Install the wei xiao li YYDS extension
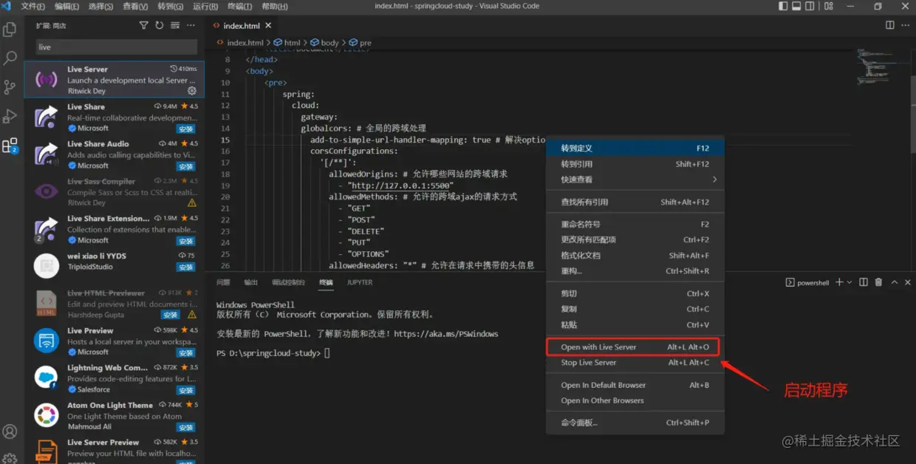The image size is (916, 464). [186, 267]
